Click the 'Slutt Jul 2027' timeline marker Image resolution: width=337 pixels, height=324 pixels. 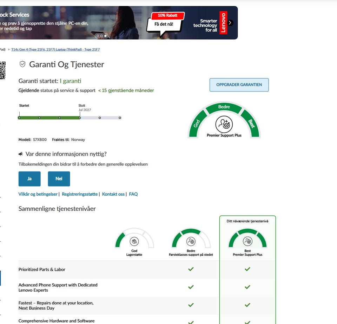[80, 118]
